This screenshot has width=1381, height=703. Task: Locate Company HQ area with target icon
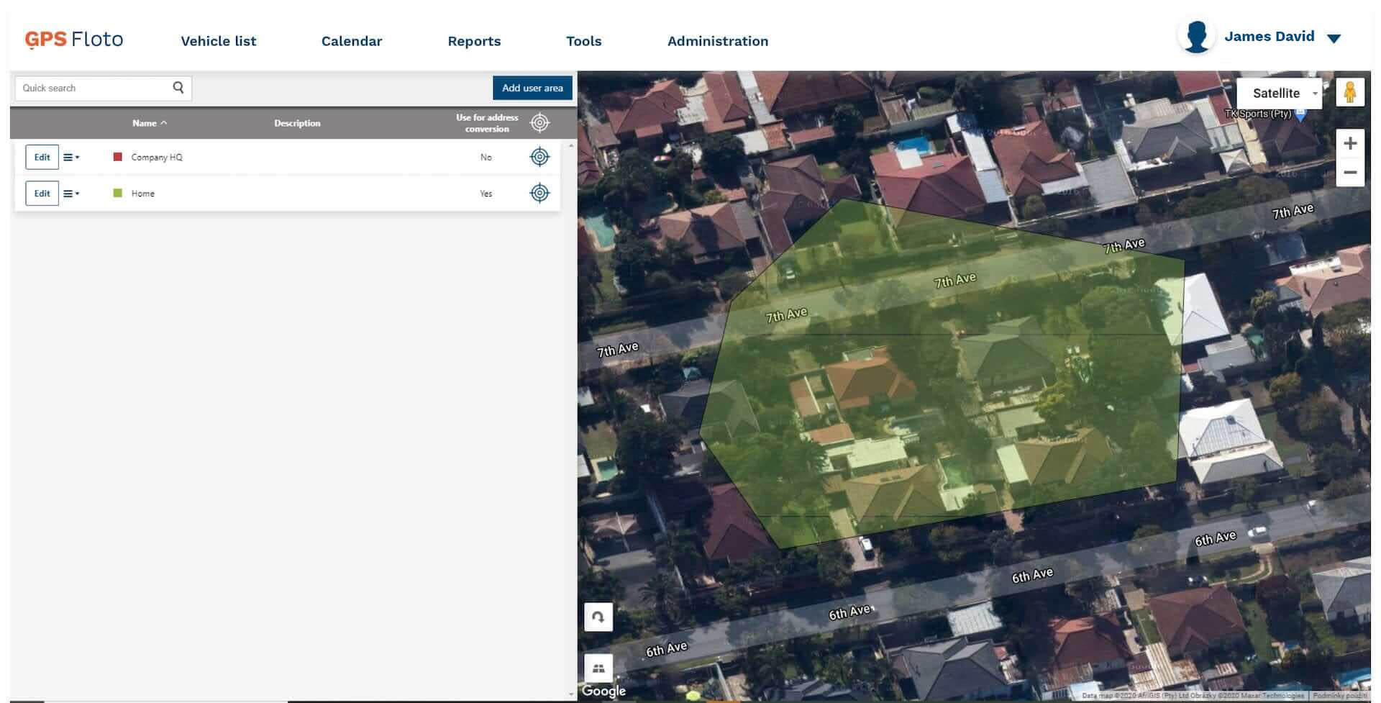pyautogui.click(x=539, y=157)
